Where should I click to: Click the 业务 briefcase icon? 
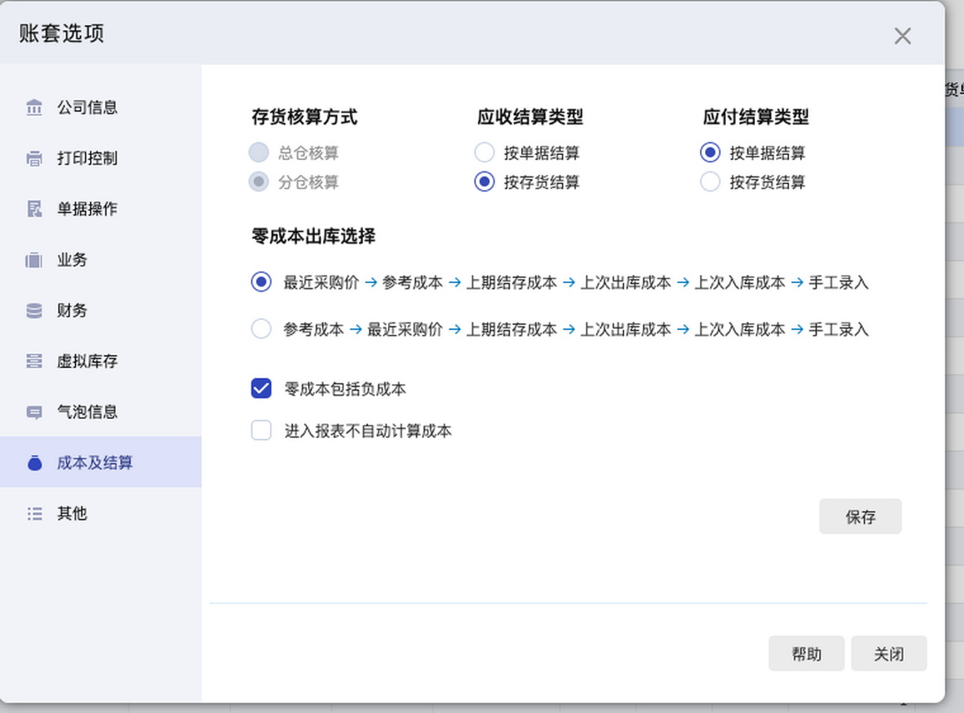(x=34, y=260)
